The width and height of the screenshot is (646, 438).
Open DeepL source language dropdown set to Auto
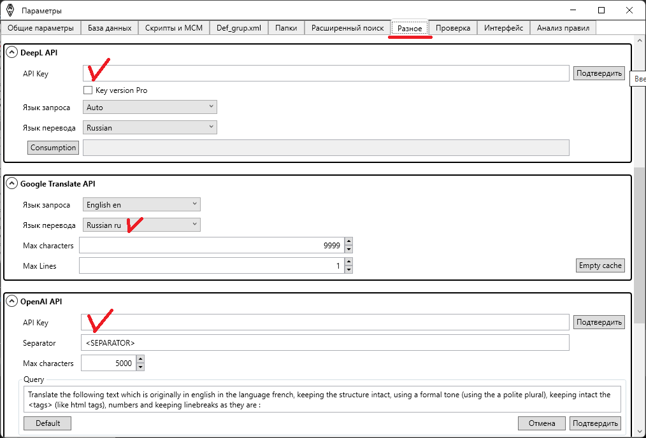150,108
